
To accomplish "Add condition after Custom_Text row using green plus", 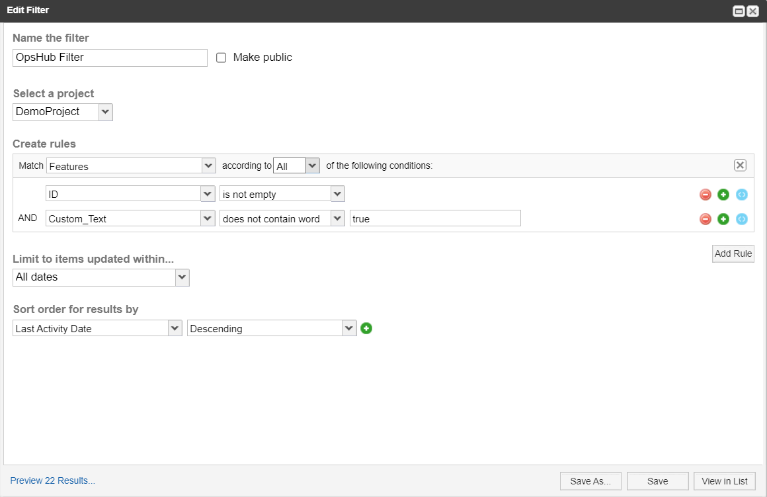I will pos(723,219).
